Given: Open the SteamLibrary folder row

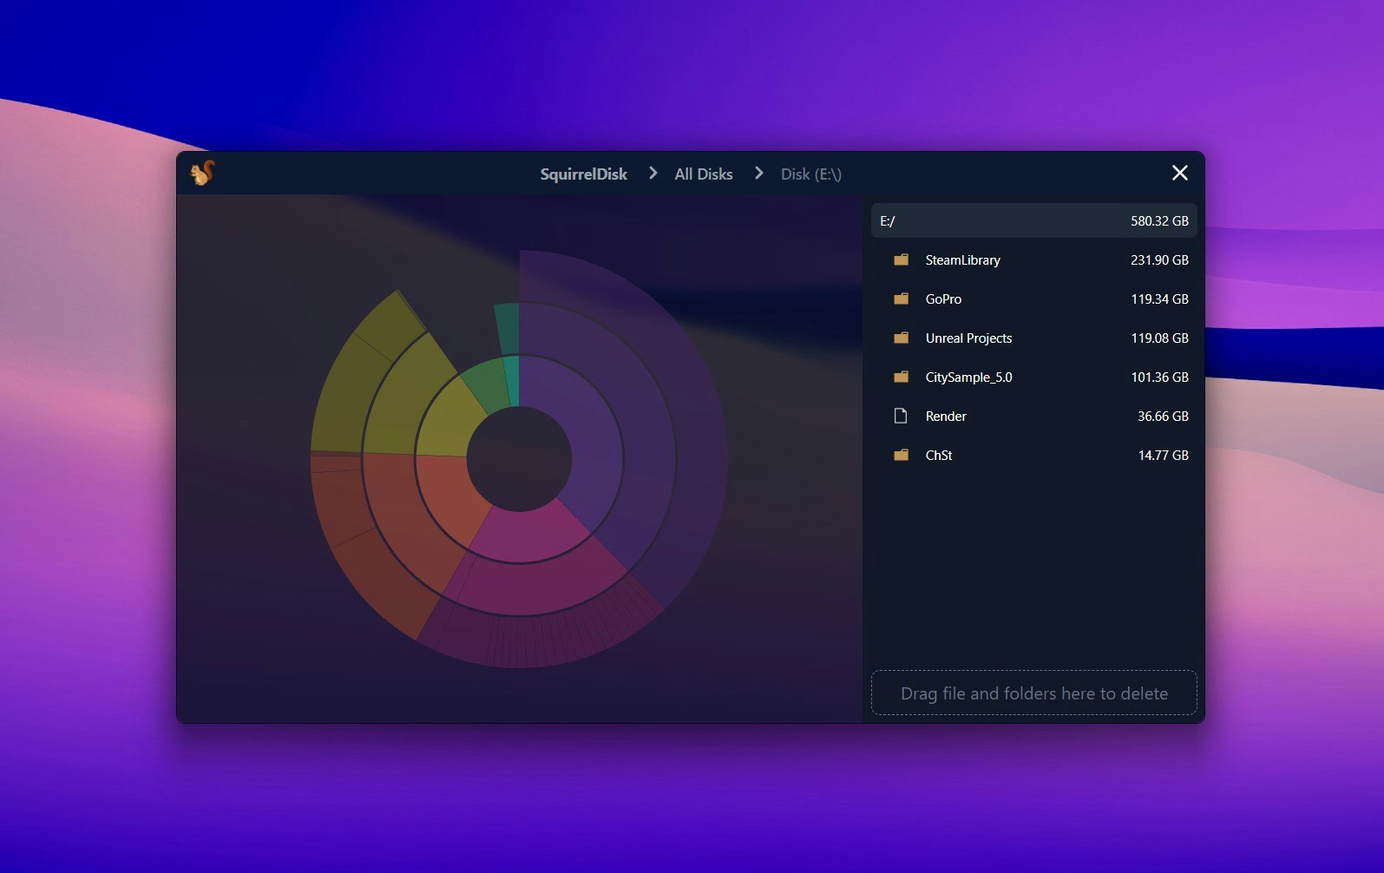Looking at the screenshot, I should click(1033, 259).
